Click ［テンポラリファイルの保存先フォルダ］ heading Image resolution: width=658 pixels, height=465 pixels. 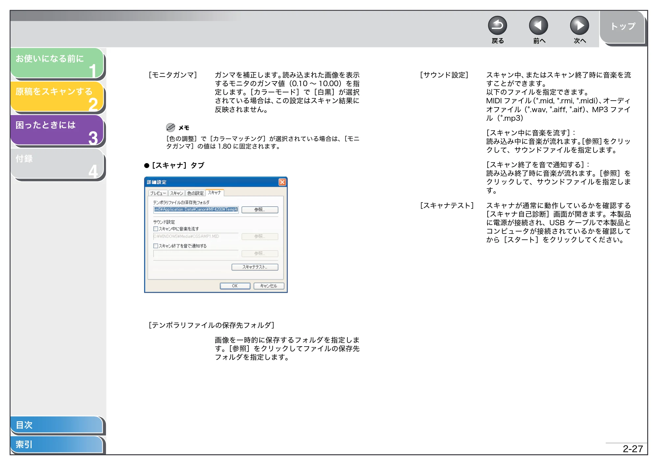(x=212, y=325)
